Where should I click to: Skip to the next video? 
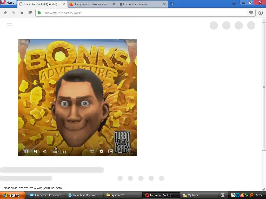click(35, 151)
